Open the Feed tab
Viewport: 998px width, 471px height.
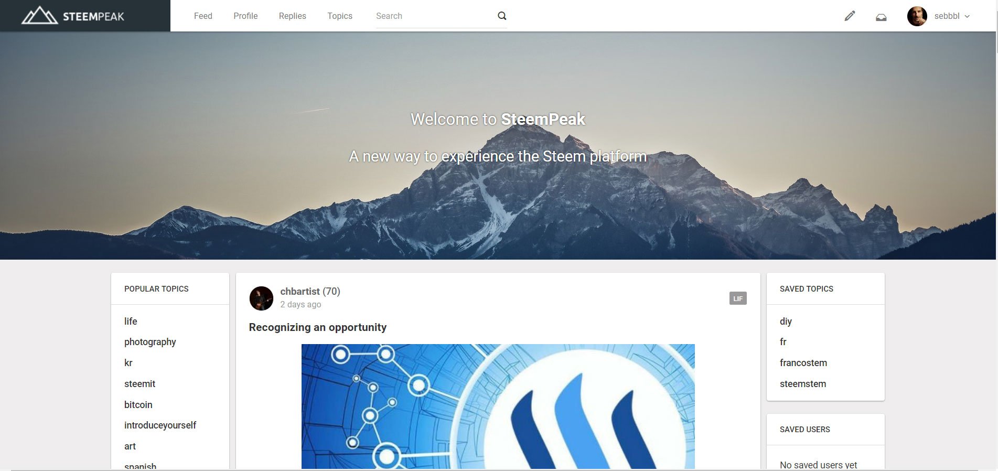point(203,16)
